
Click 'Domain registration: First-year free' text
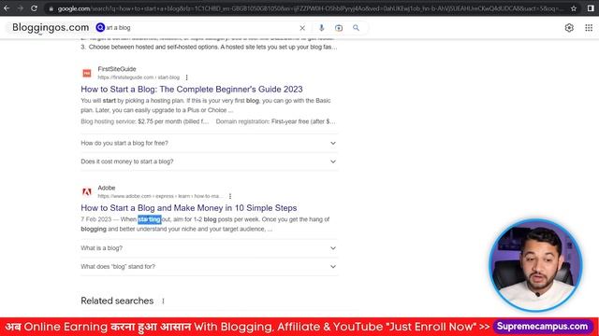pyautogui.click(x=275, y=121)
